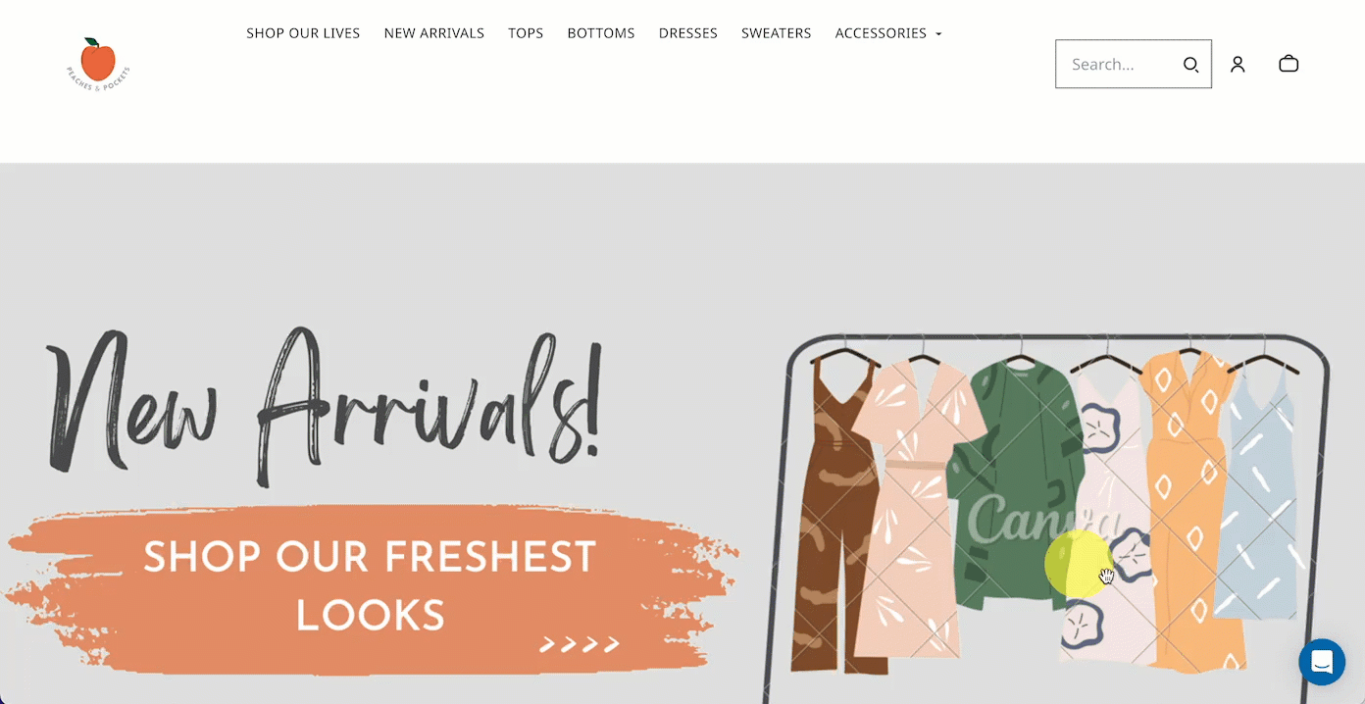Open the Shop Our Lives menu item

tap(303, 33)
